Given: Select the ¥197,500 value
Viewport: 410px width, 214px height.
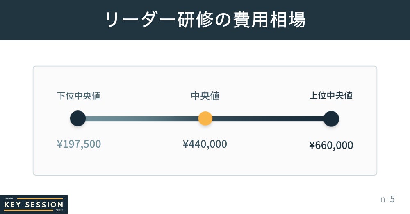Looking at the screenshot, I should [79, 144].
